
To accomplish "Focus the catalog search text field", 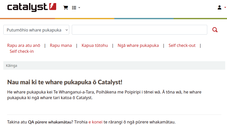I will click(140, 30).
